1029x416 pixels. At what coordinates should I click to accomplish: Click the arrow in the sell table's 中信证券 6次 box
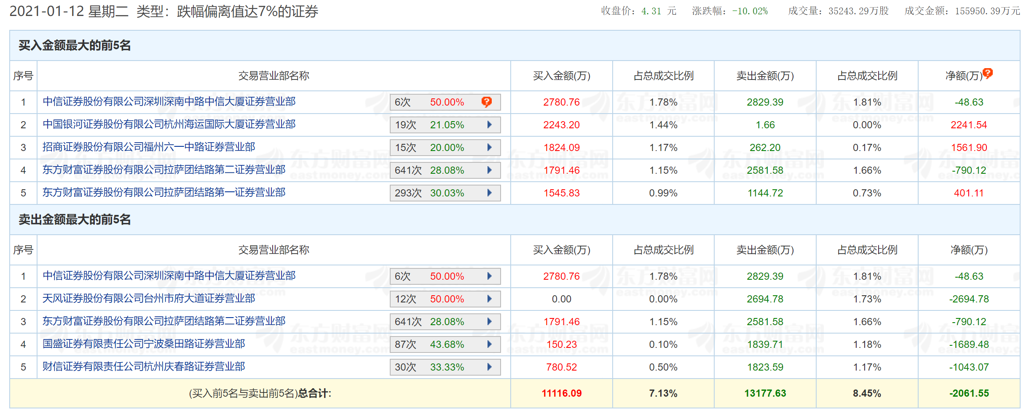point(490,276)
